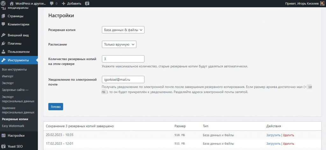Image resolution: width=326 pixels, height=150 pixels.
Task: Open Easy Watermark submenu item
Action: click(13, 126)
